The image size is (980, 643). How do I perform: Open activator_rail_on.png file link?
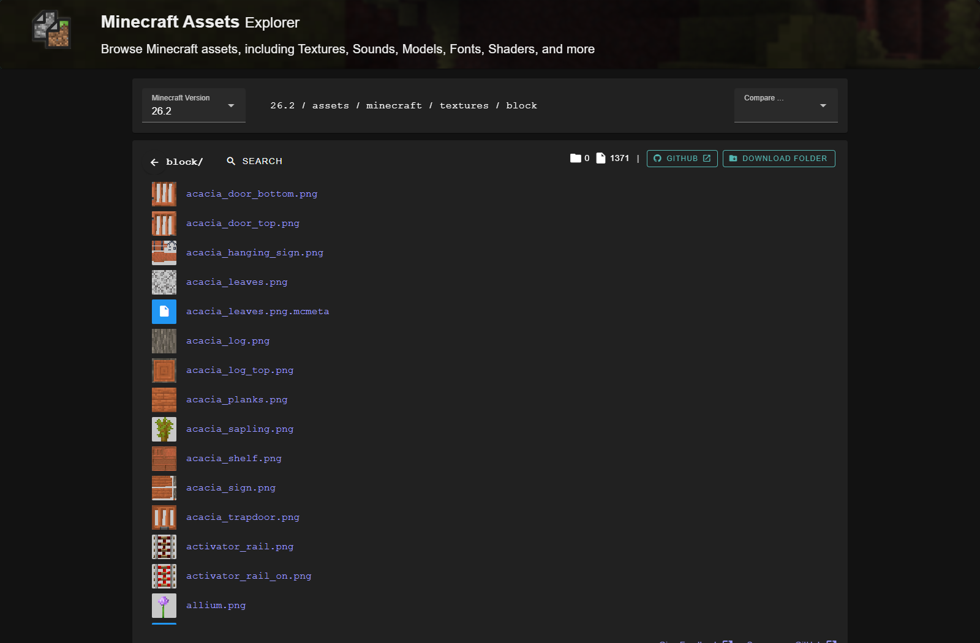pyautogui.click(x=249, y=576)
